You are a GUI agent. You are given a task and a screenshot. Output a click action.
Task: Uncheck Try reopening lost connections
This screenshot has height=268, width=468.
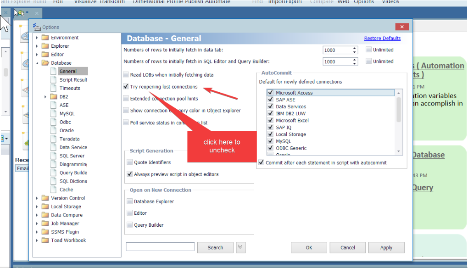point(126,86)
